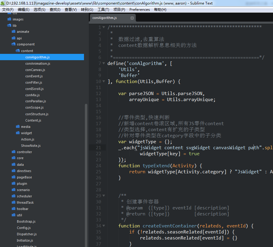The width and height of the screenshot is (273, 247).
Task: Open conMix.js from the sidebar
Action: pyautogui.click(x=33, y=95)
